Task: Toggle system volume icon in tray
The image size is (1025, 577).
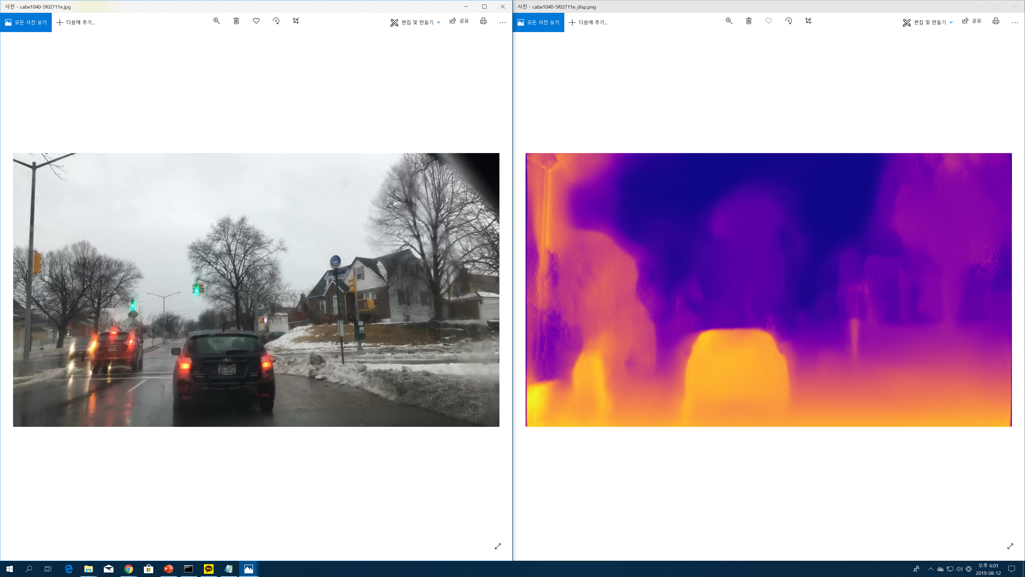Action: click(x=959, y=569)
